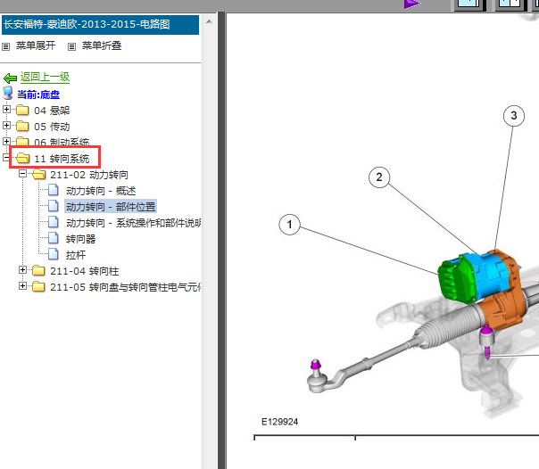Click the green back arrow icon
The height and width of the screenshot is (469, 539).
(10, 78)
